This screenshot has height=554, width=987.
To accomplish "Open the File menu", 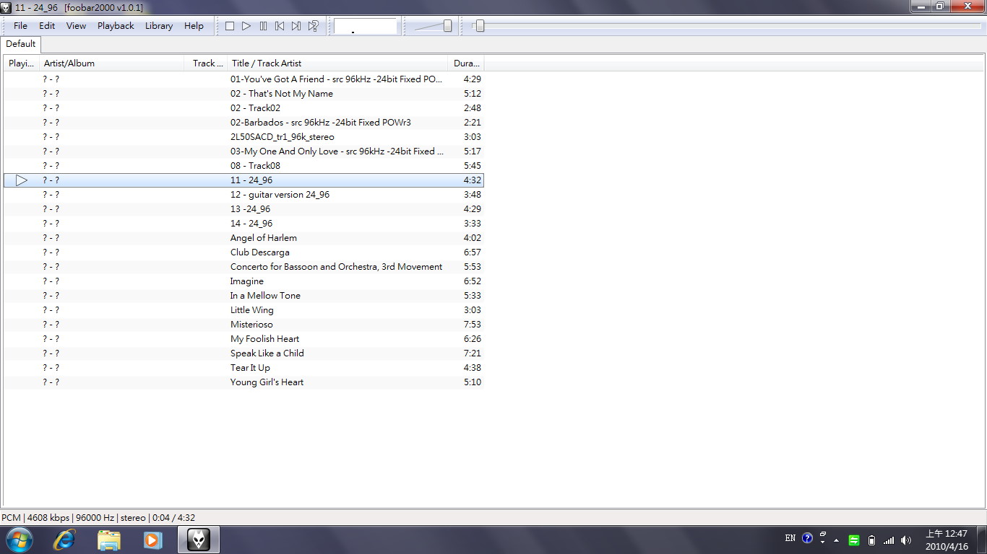I will 20,25.
